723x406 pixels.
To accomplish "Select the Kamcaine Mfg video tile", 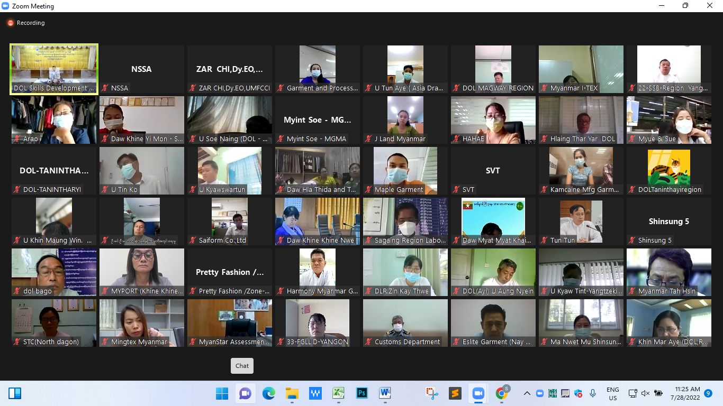I will (x=581, y=171).
